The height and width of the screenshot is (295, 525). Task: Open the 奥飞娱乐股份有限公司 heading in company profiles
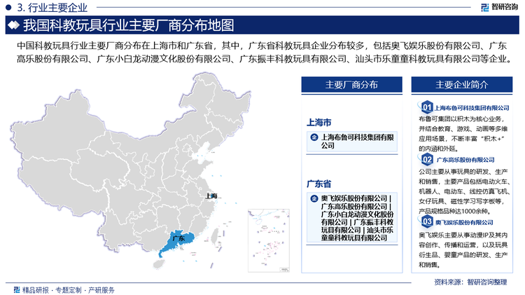pyautogui.click(x=464, y=222)
